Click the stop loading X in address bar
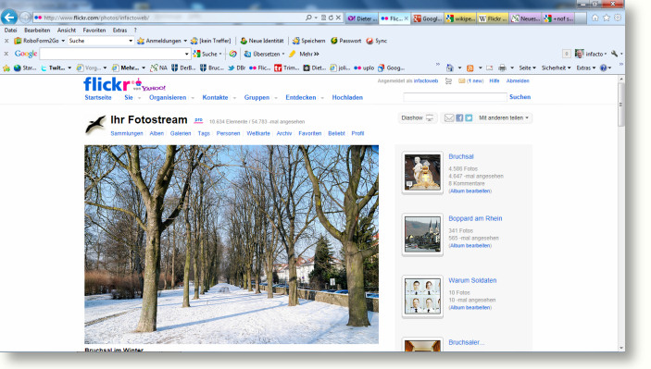The height and width of the screenshot is (369, 651). click(338, 18)
